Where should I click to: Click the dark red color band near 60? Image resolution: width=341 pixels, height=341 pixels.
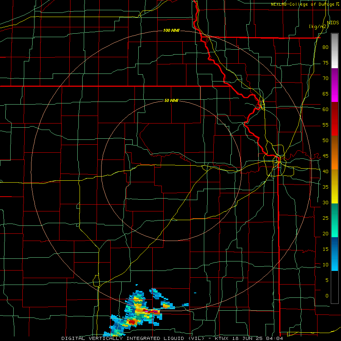[335, 119]
